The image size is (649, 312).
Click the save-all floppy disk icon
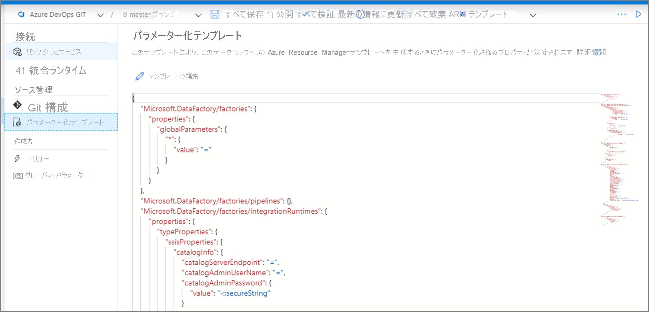[x=215, y=14]
